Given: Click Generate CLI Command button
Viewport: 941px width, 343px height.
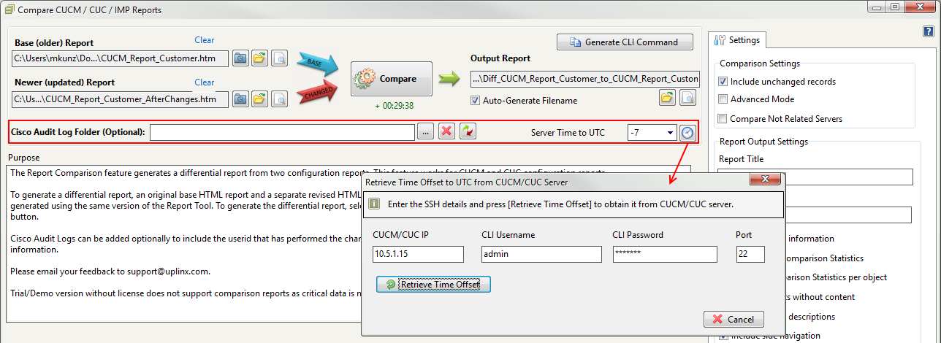Looking at the screenshot, I should tap(625, 42).
